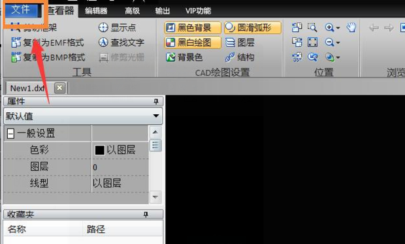Screen dimensions: 405x244
Task: Click the globe zoom icon
Action: click(330, 57)
